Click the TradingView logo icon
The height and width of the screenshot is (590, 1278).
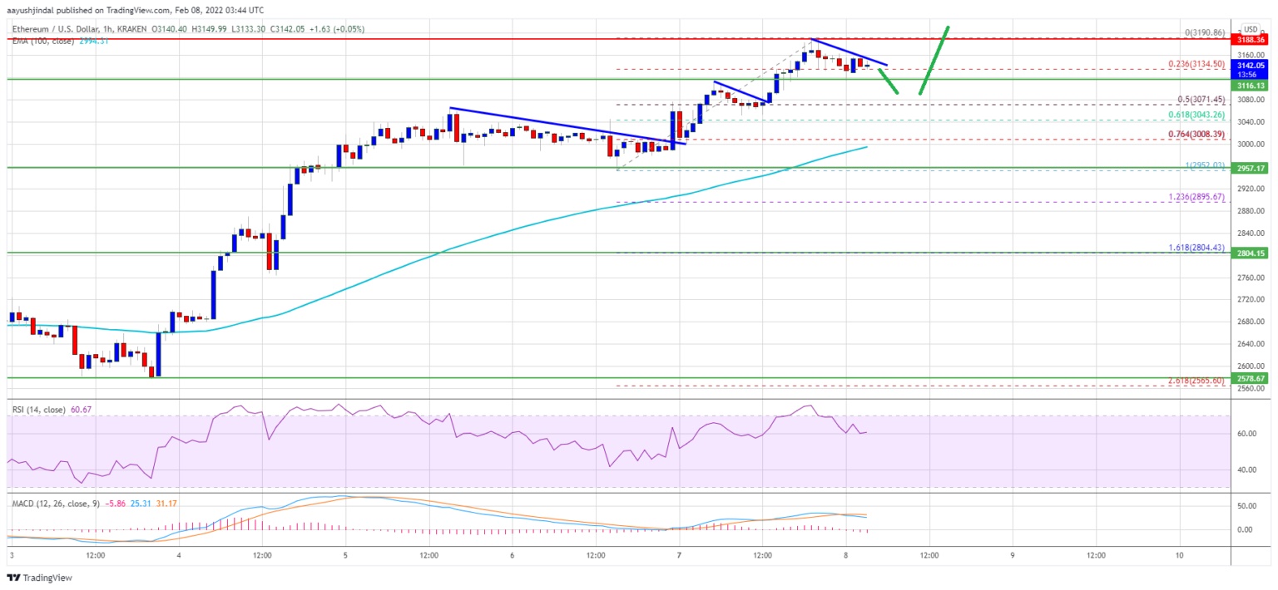coord(13,578)
